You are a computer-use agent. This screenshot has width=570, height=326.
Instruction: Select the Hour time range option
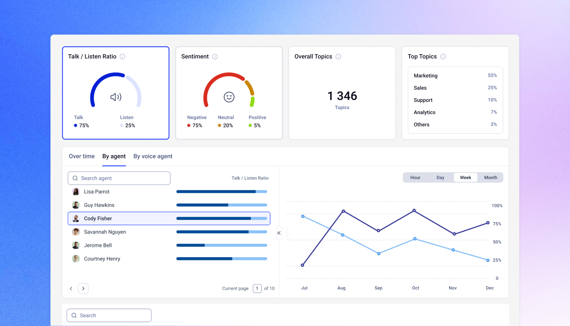[415, 178]
